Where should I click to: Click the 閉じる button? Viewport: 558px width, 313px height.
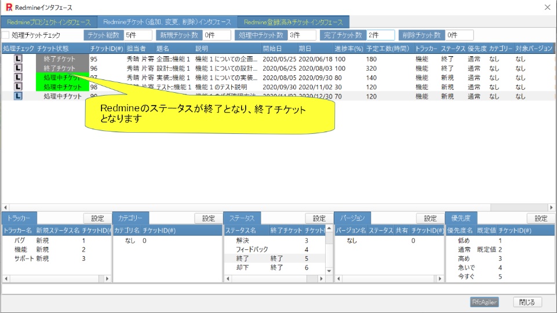pos(527,302)
